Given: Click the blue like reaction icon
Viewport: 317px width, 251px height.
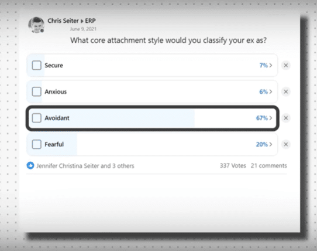Looking at the screenshot, I should coord(30,165).
